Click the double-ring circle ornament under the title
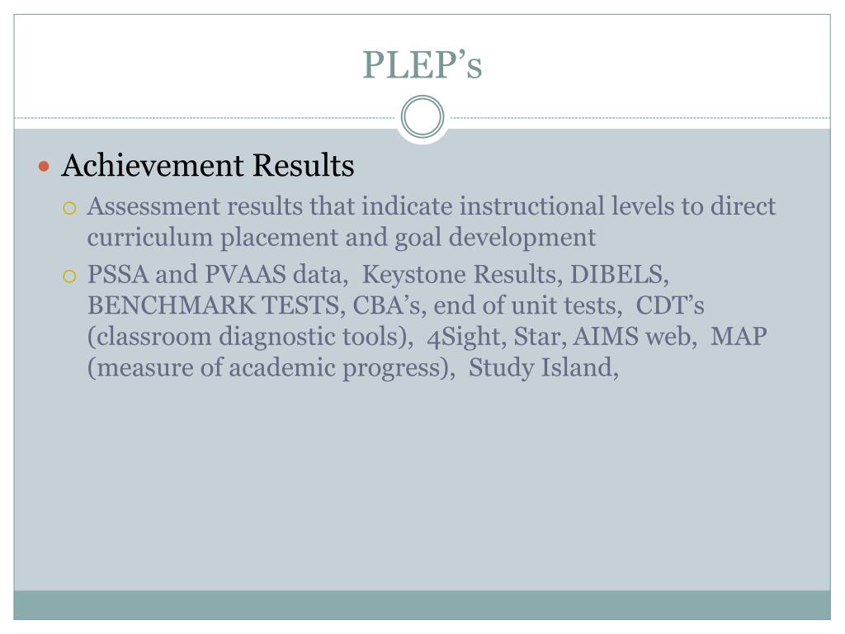 pyautogui.click(x=422, y=116)
